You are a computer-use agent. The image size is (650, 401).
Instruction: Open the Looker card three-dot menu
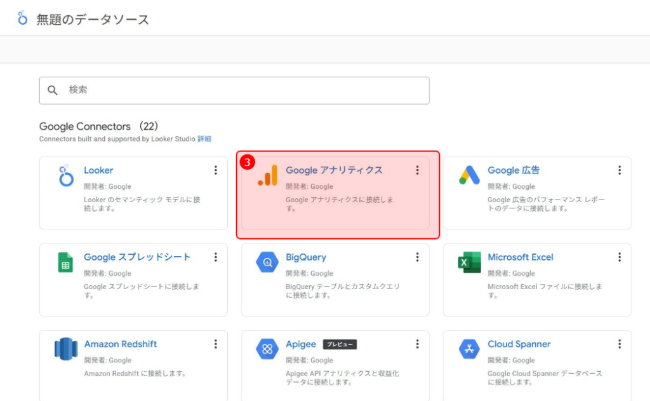tap(216, 170)
